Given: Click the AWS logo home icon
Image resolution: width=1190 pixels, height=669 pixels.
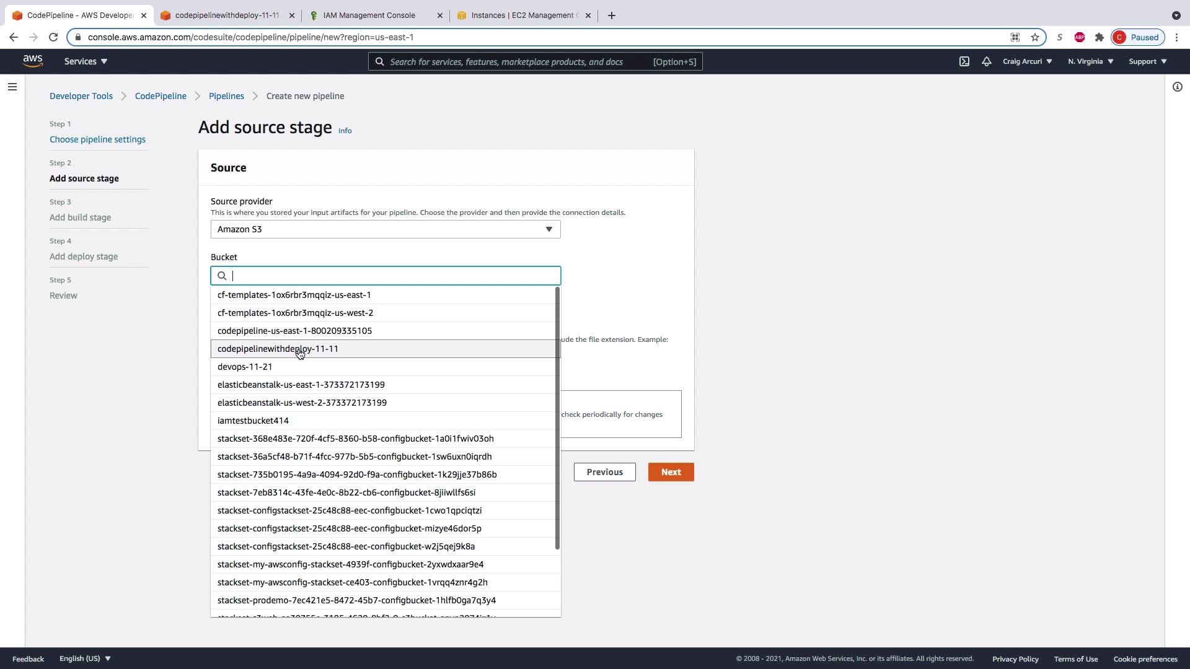Looking at the screenshot, I should (32, 61).
